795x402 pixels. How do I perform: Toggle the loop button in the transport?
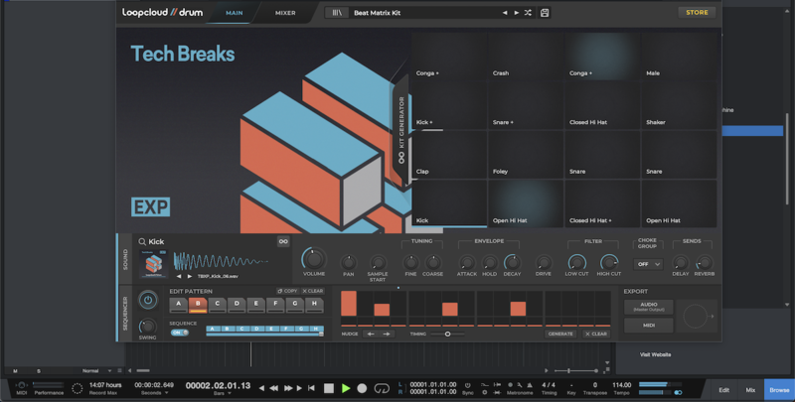pos(382,388)
